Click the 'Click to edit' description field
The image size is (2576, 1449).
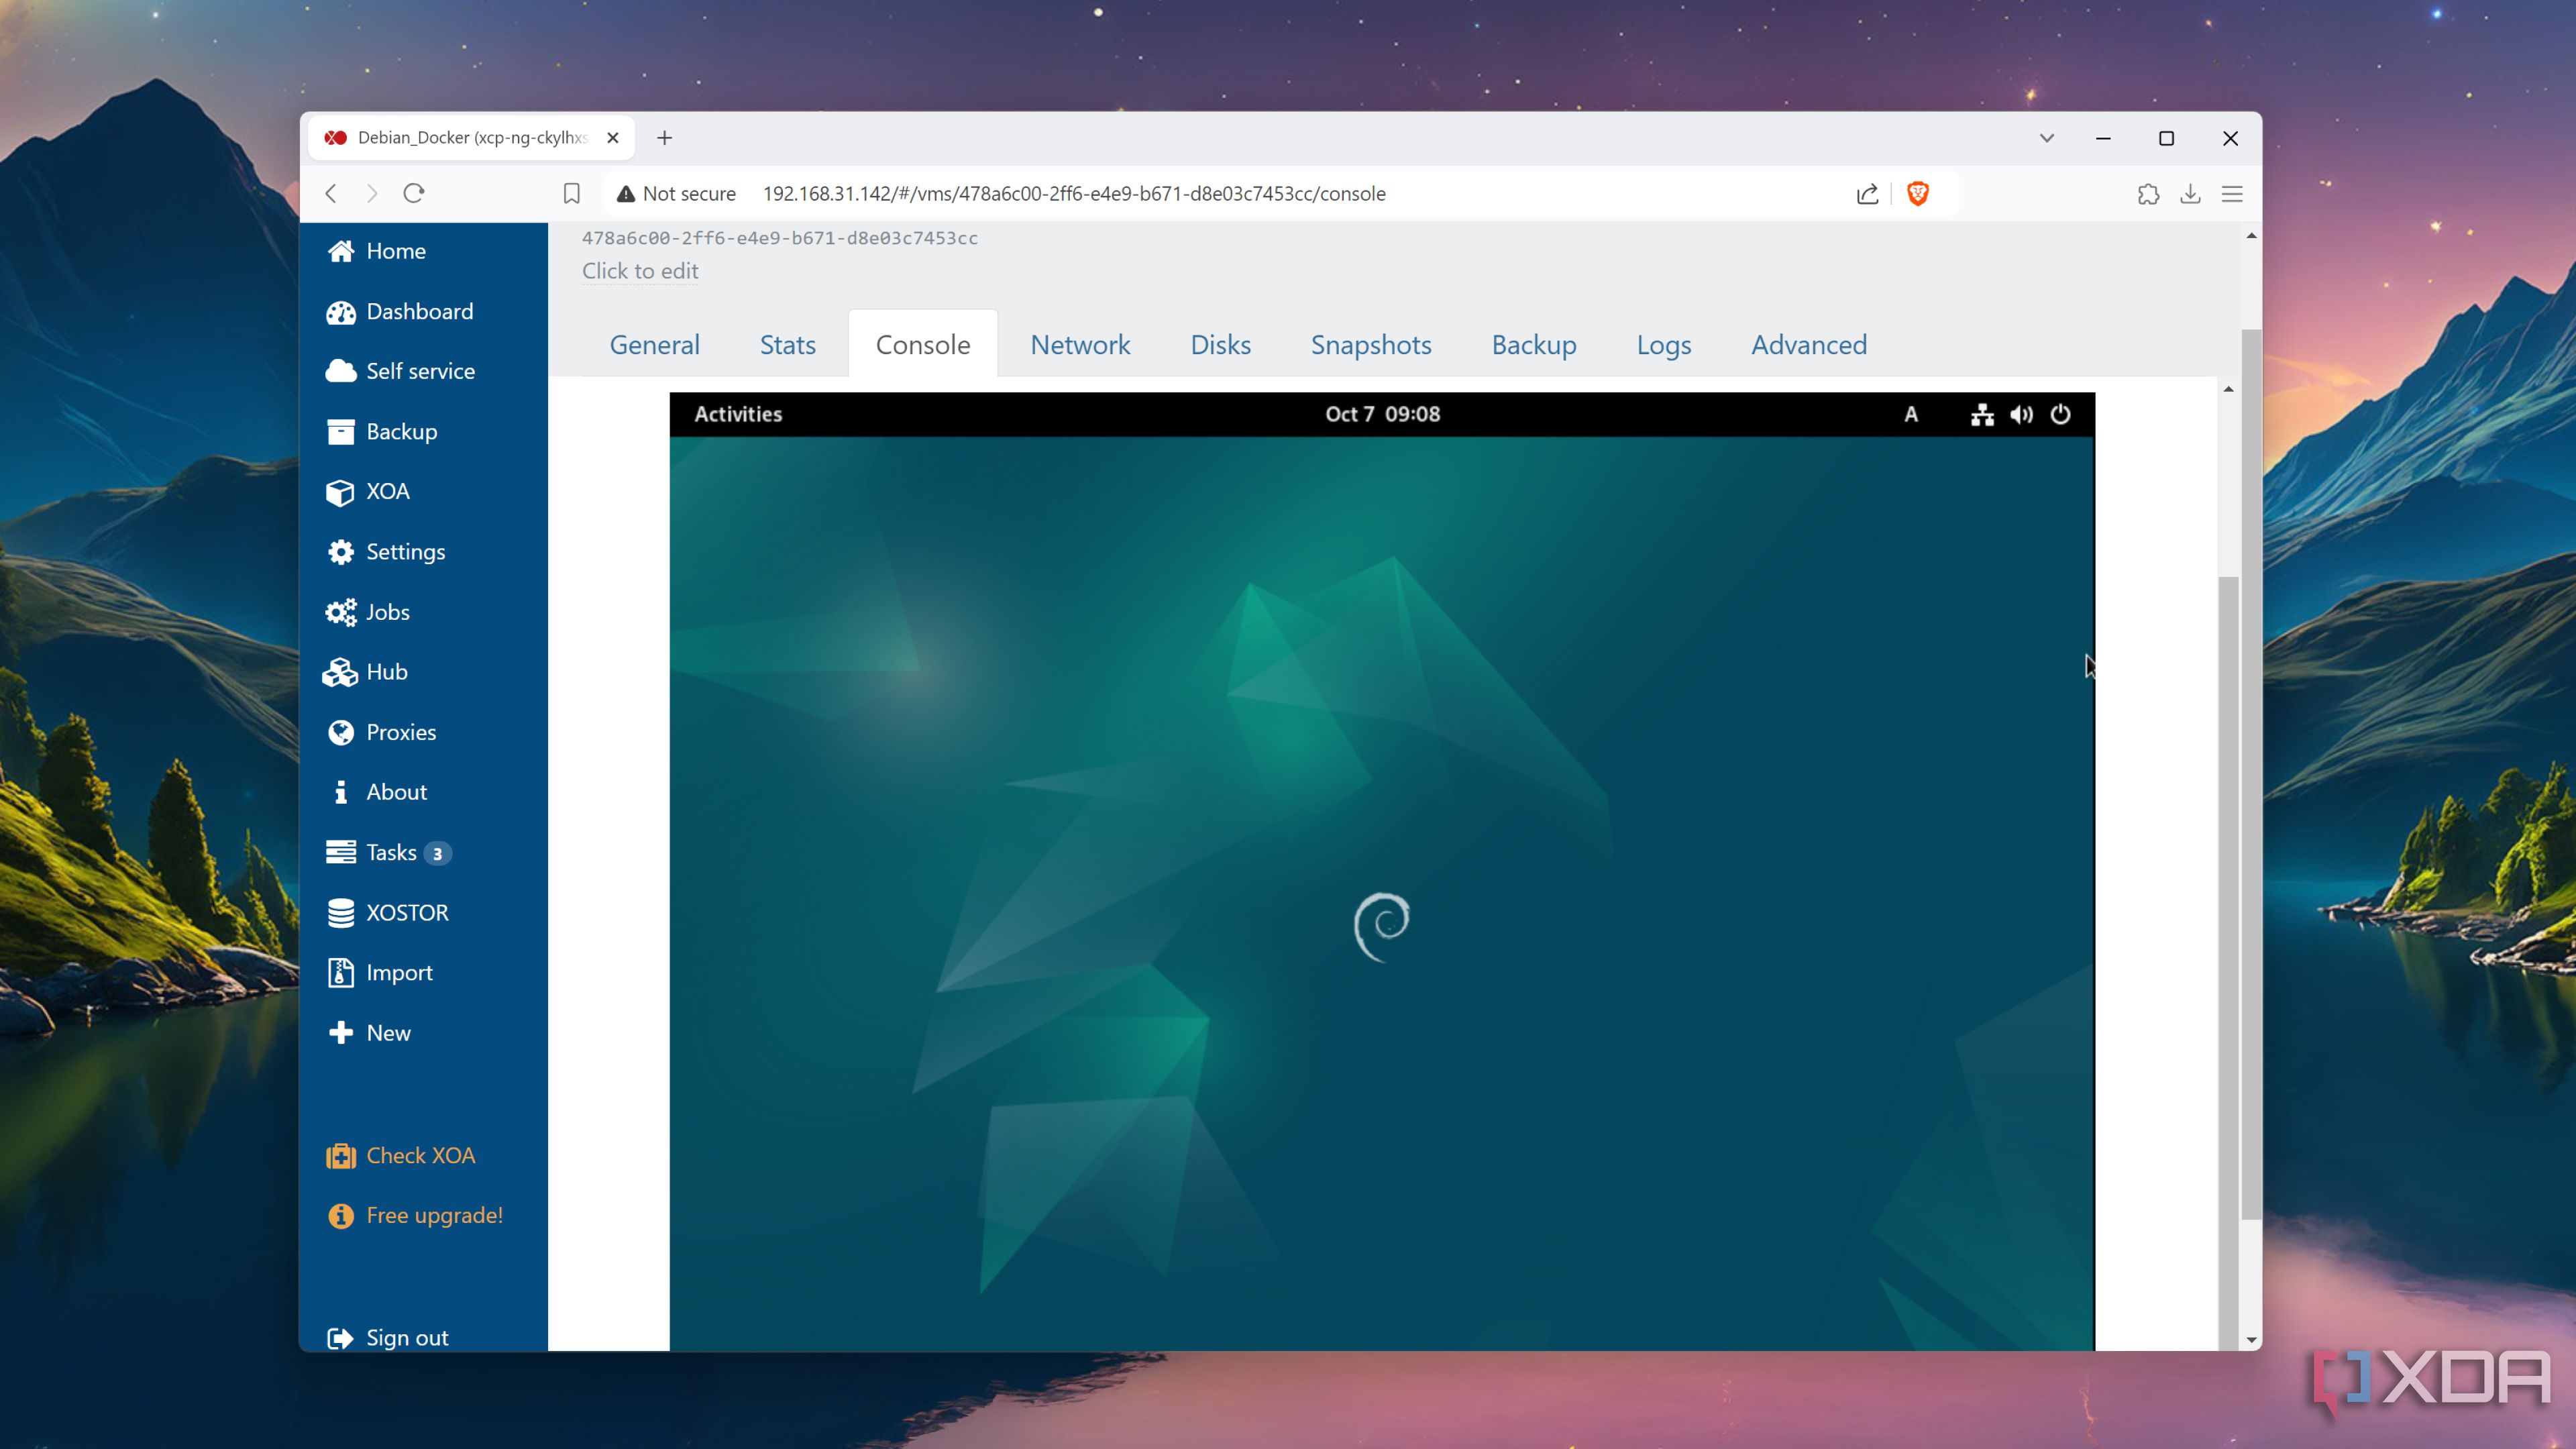point(640,271)
